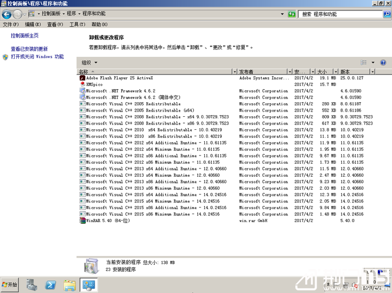392x293 pixels.
Task: Click the refresh icon next to address bar
Action: click(292, 14)
